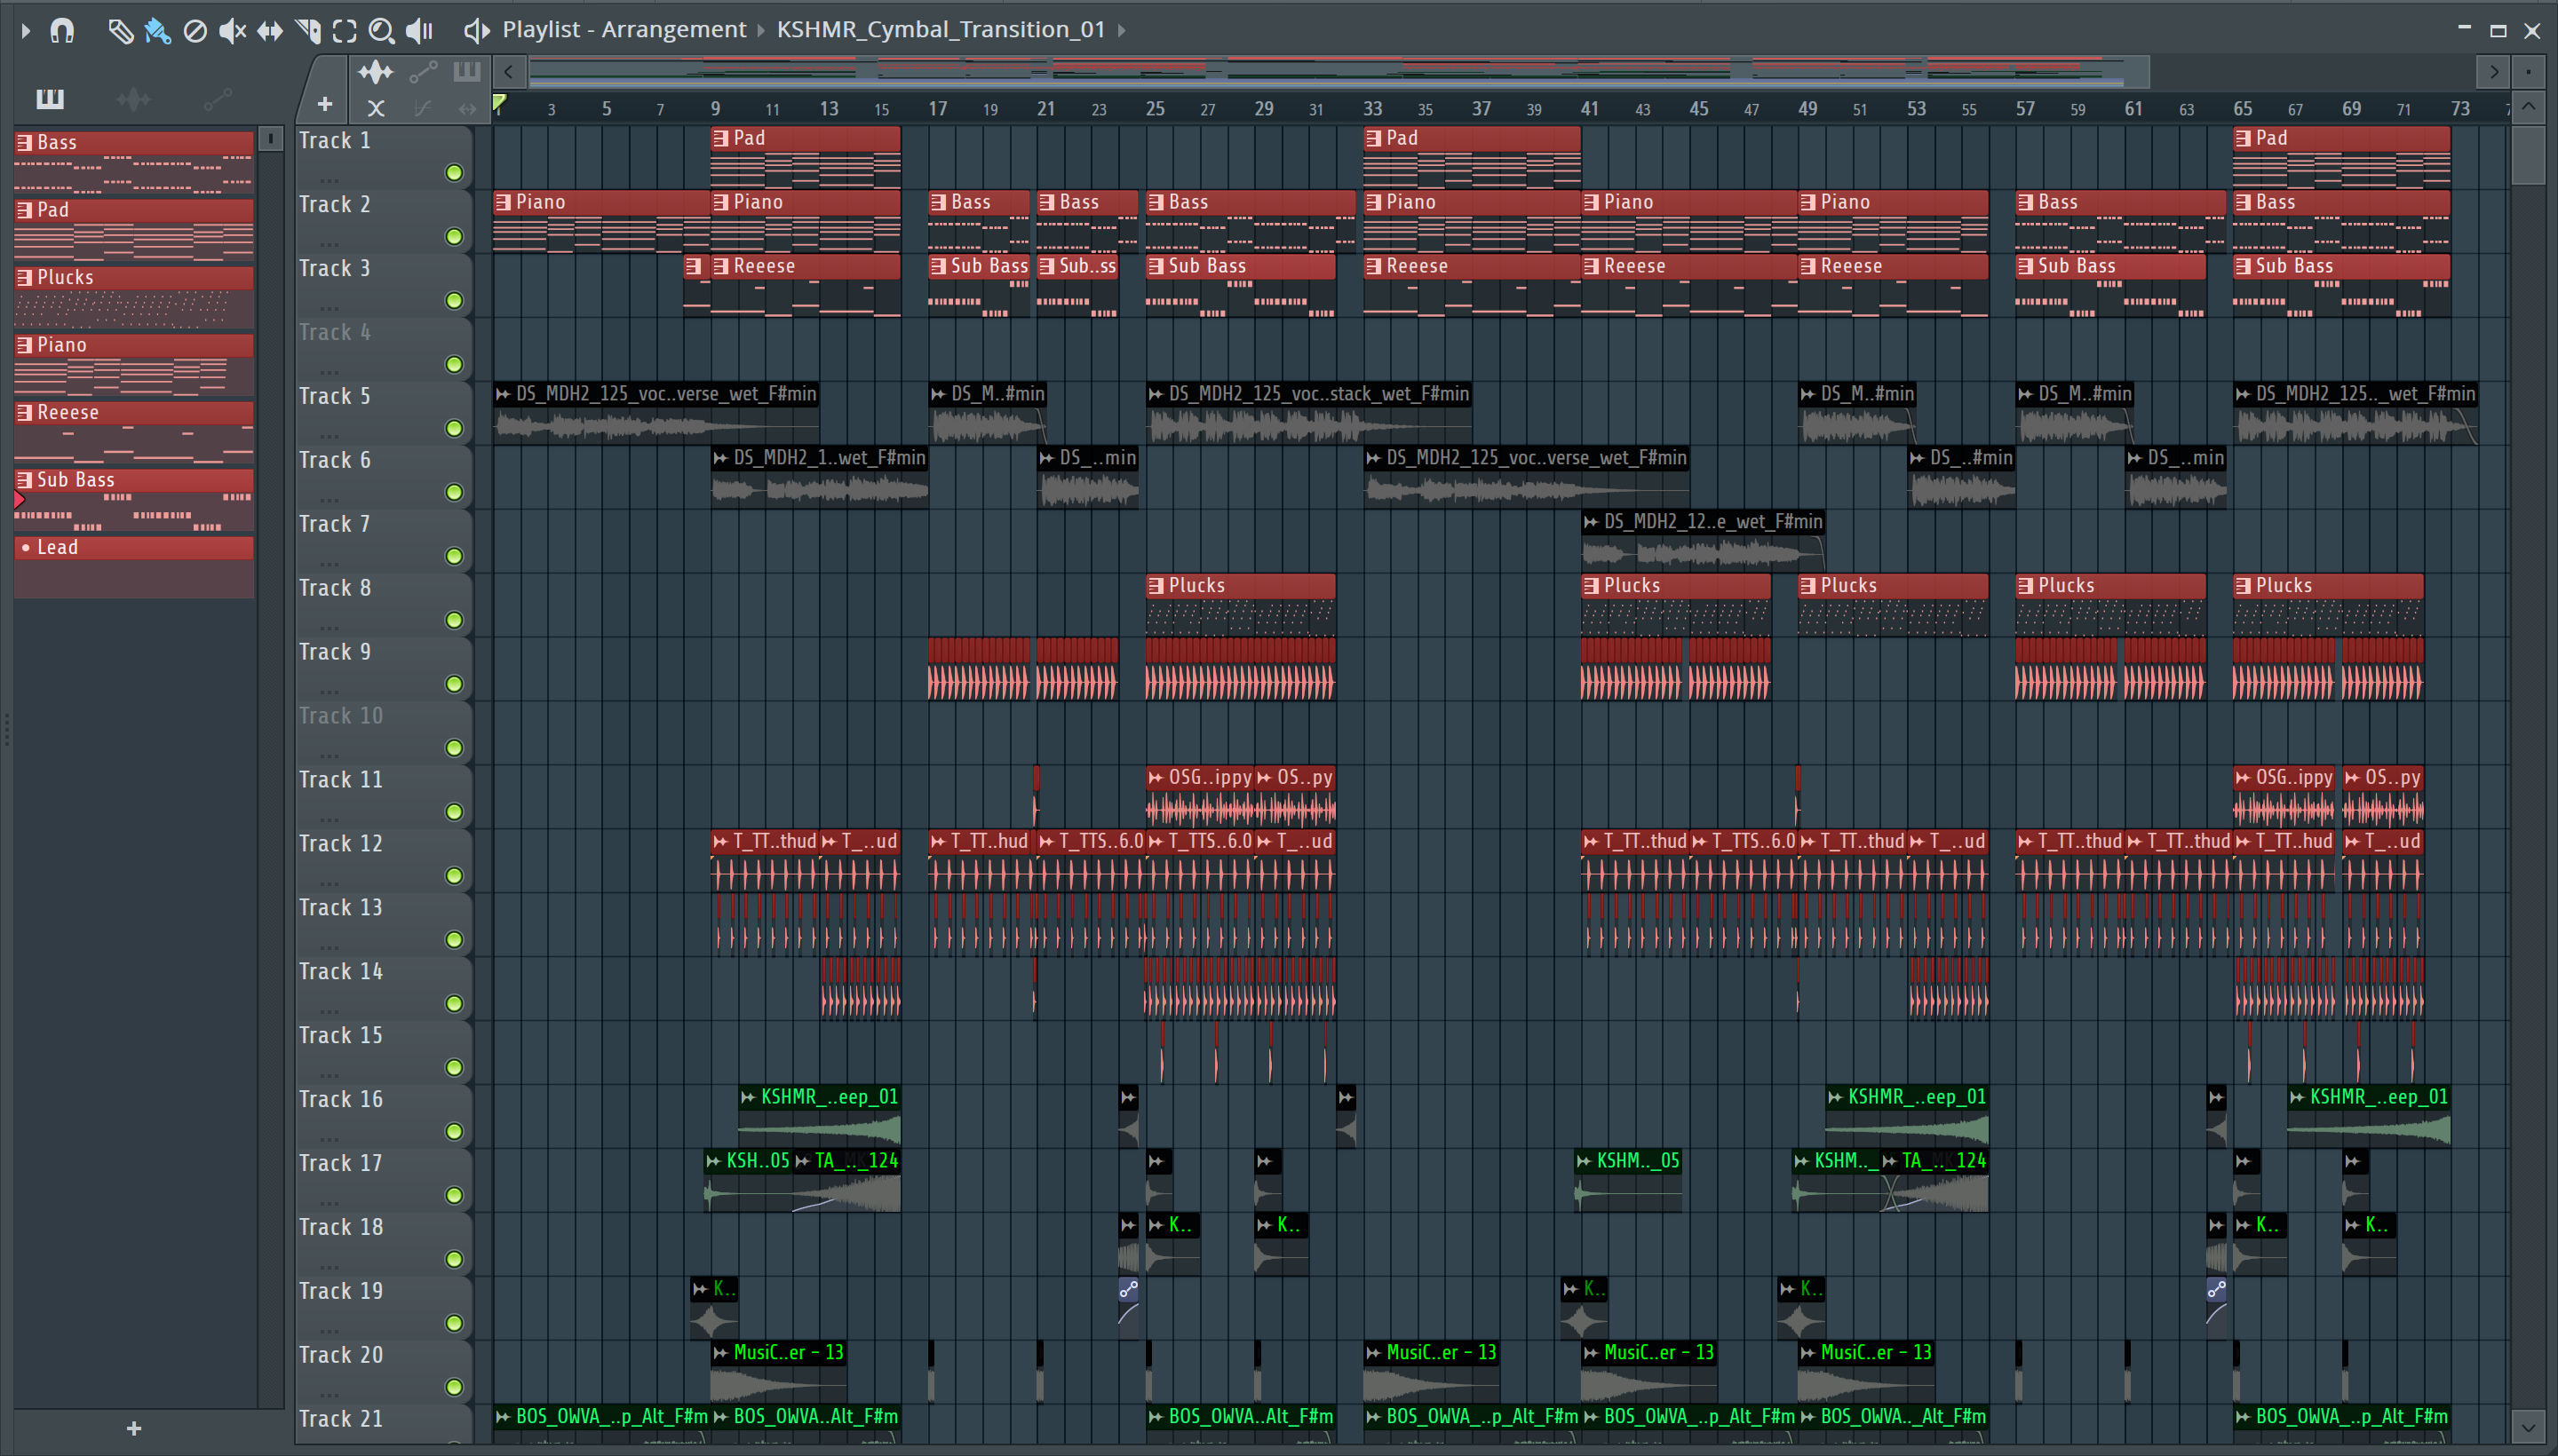Select the Plucks pattern in picker

(x=134, y=297)
